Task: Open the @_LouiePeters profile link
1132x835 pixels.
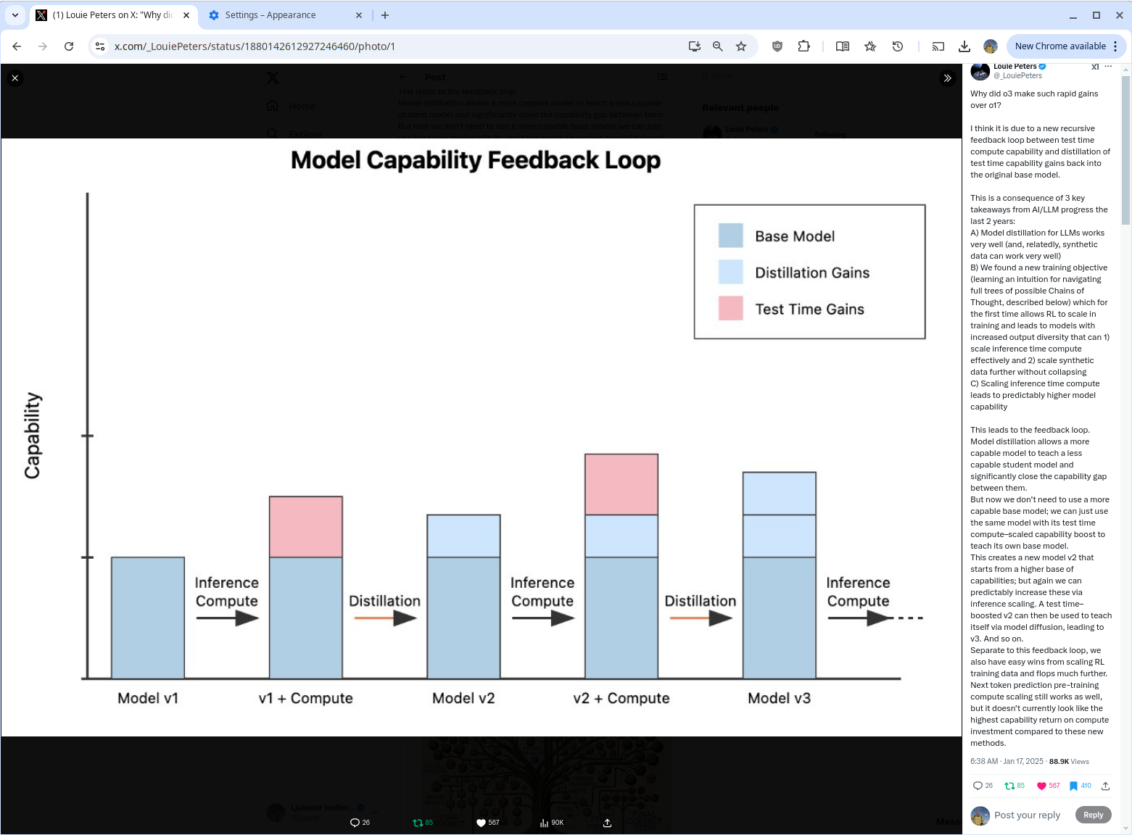Action: coord(1017,75)
